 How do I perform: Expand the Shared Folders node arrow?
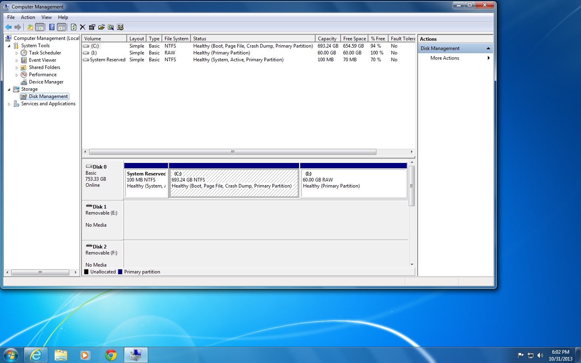[x=17, y=68]
